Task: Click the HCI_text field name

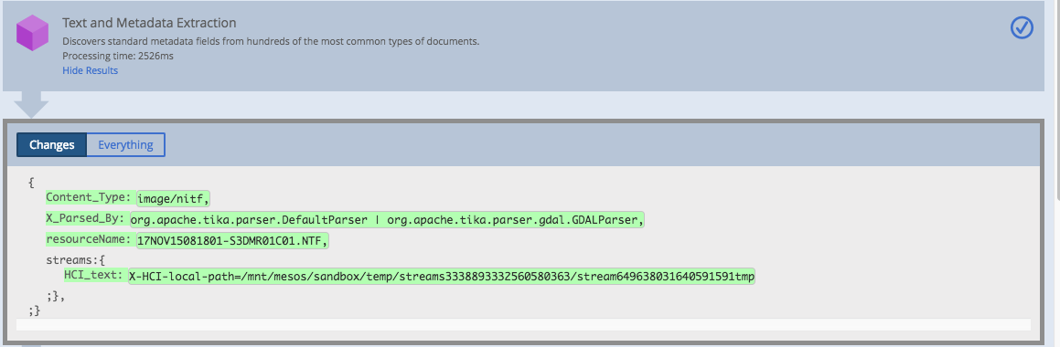Action: (x=94, y=275)
